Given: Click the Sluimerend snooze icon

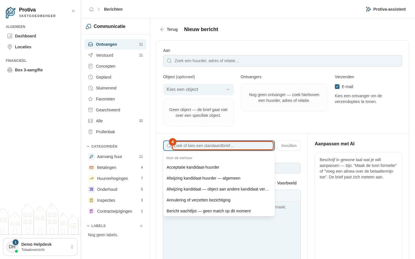Looking at the screenshot, I should coord(90,88).
